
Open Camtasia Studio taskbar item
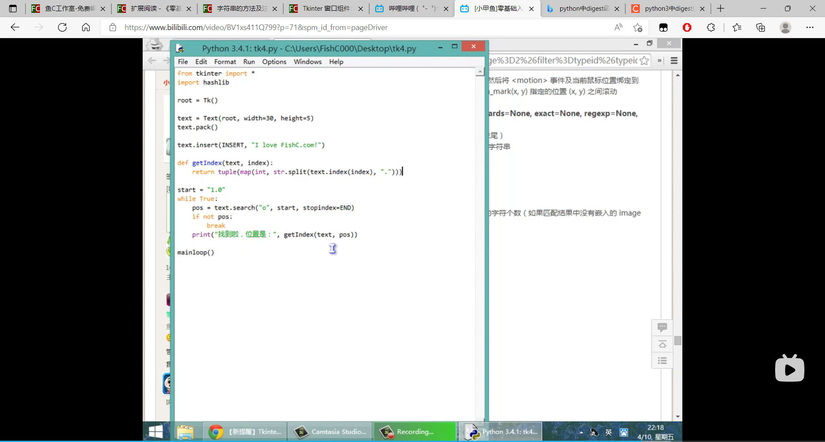[330, 432]
